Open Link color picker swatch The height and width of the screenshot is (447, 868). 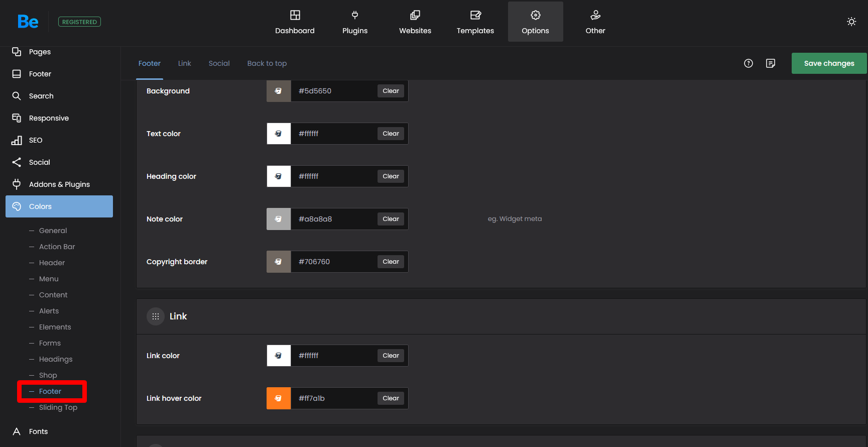279,356
